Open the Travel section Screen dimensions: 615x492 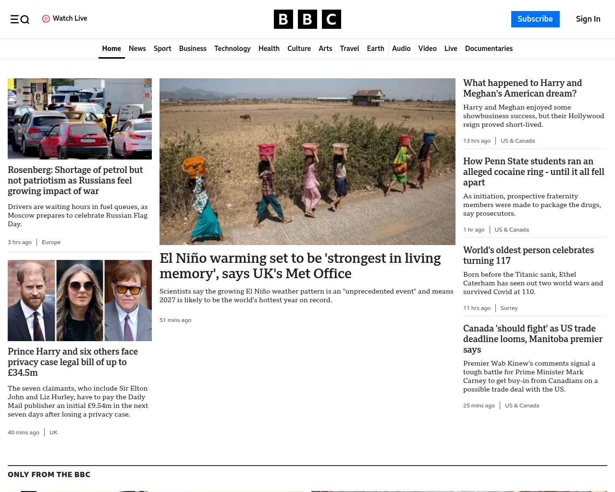point(349,49)
